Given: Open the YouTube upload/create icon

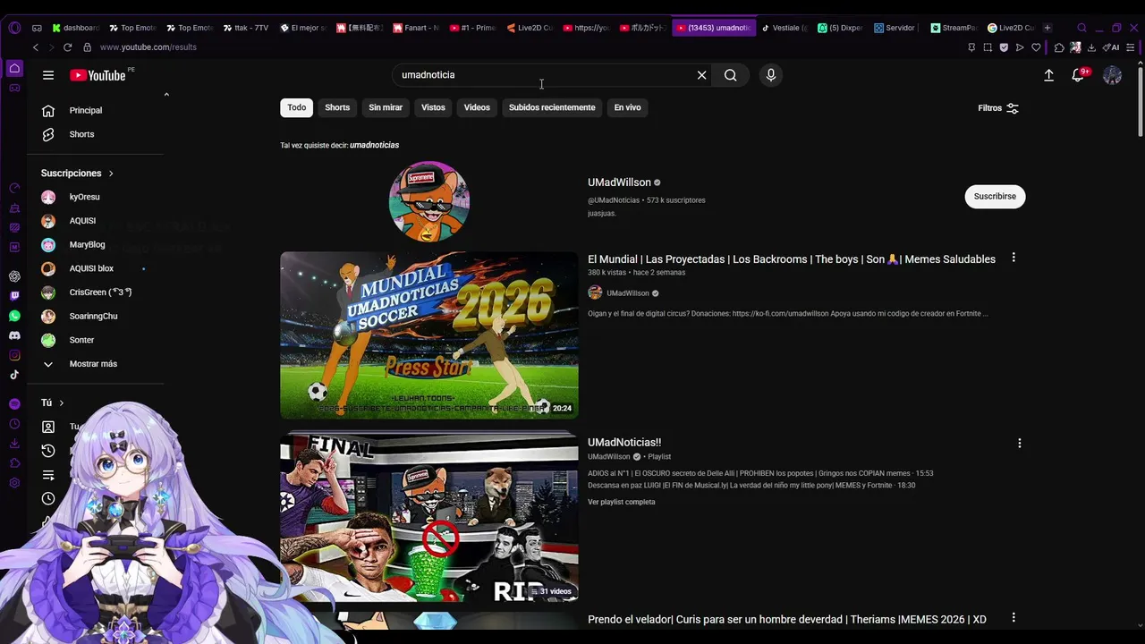Looking at the screenshot, I should tap(1049, 75).
